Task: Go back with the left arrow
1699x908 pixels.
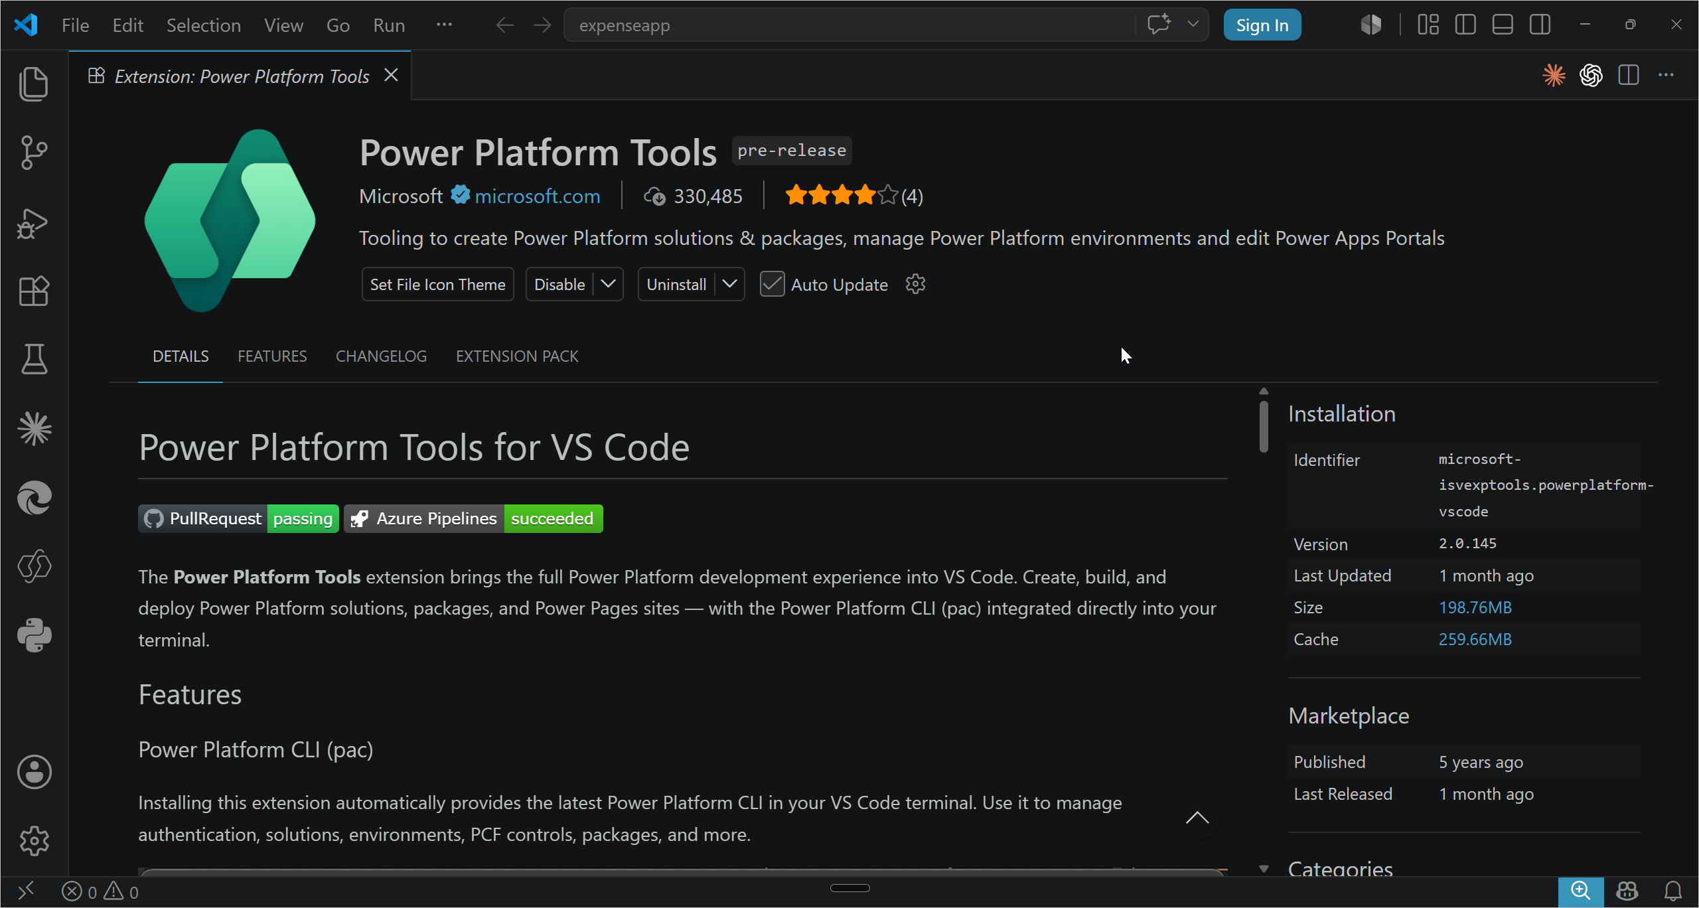Action: [504, 25]
